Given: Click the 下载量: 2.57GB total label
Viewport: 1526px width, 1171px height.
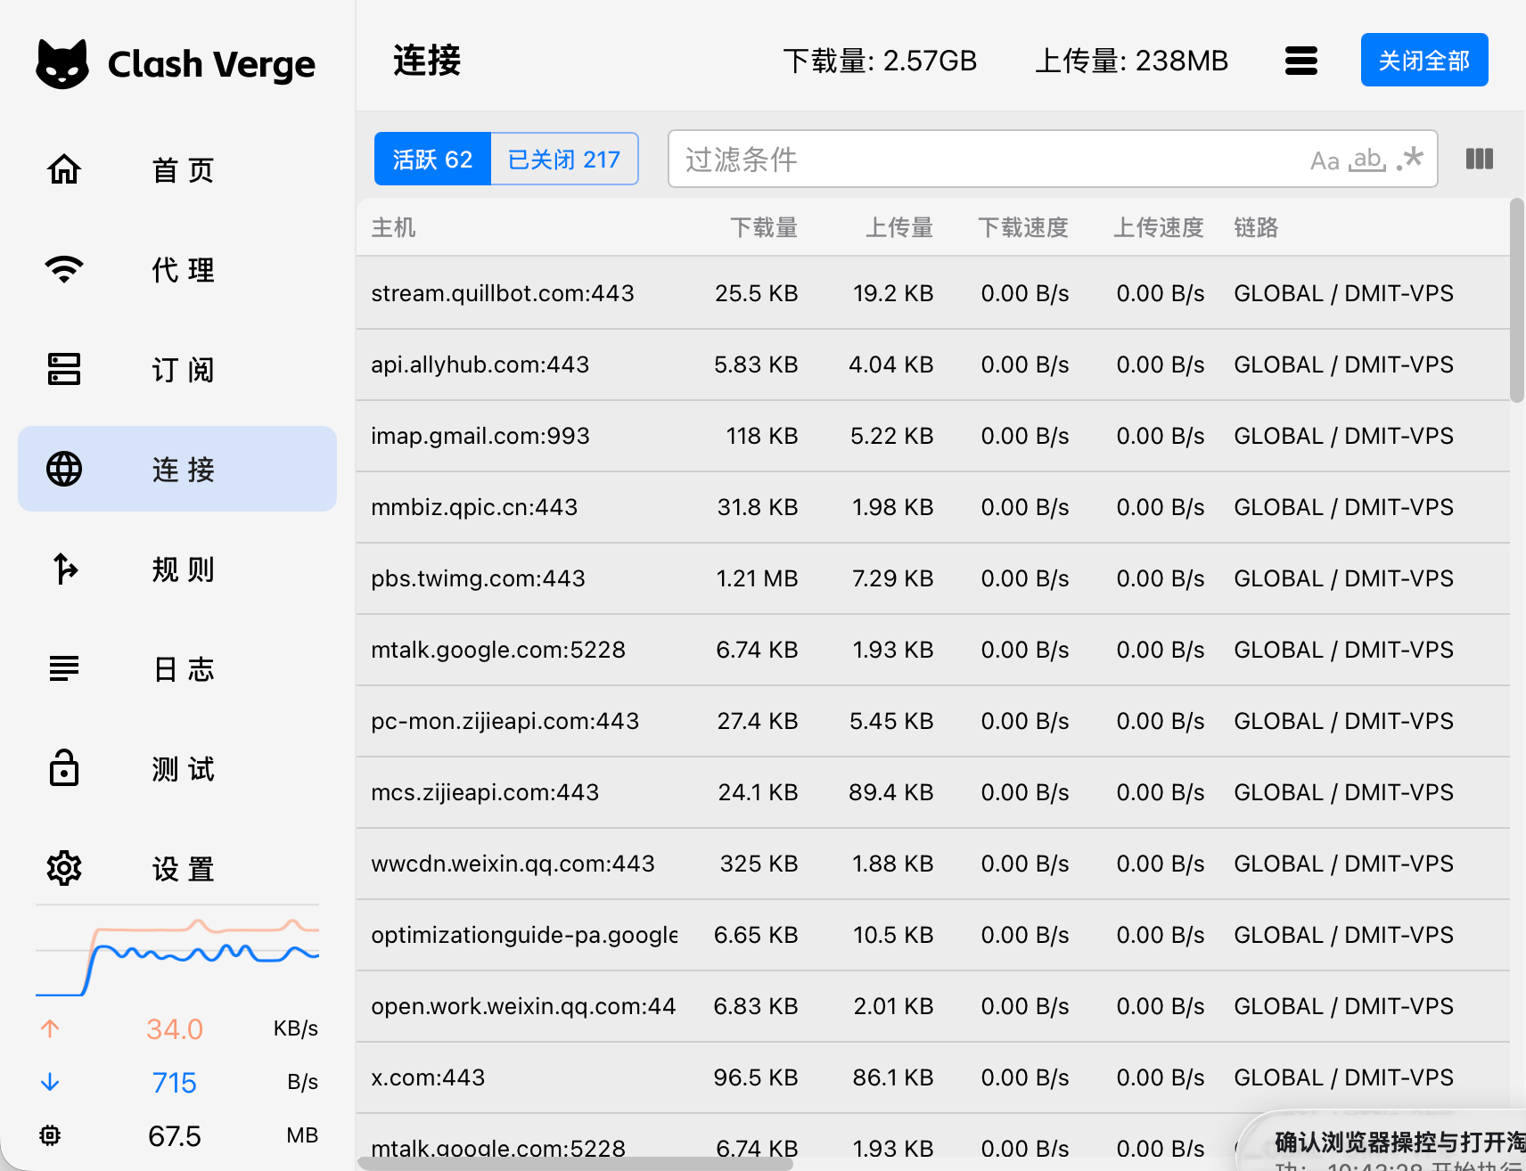Looking at the screenshot, I should point(880,61).
